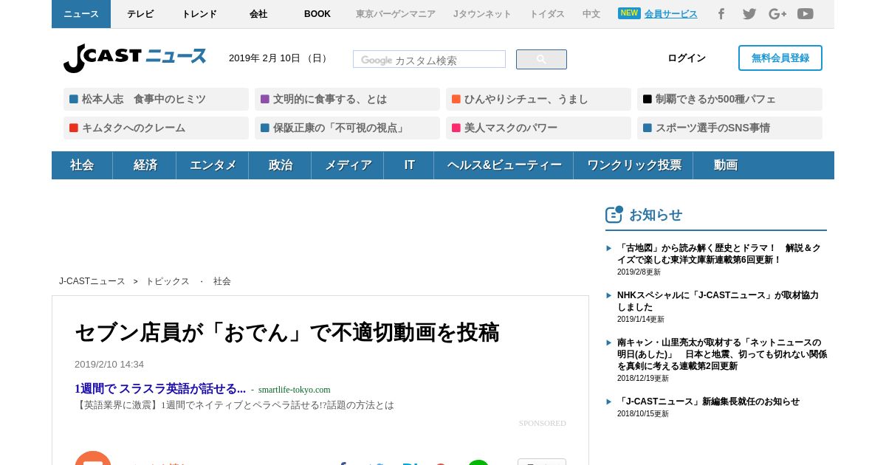Image resolution: width=886 pixels, height=465 pixels.
Task: Click the SPONSORED label
Action: [543, 423]
